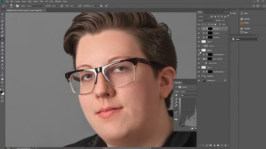Delete layer using trash icon
Image resolution: width=266 pixels, height=149 pixels.
click(x=225, y=145)
